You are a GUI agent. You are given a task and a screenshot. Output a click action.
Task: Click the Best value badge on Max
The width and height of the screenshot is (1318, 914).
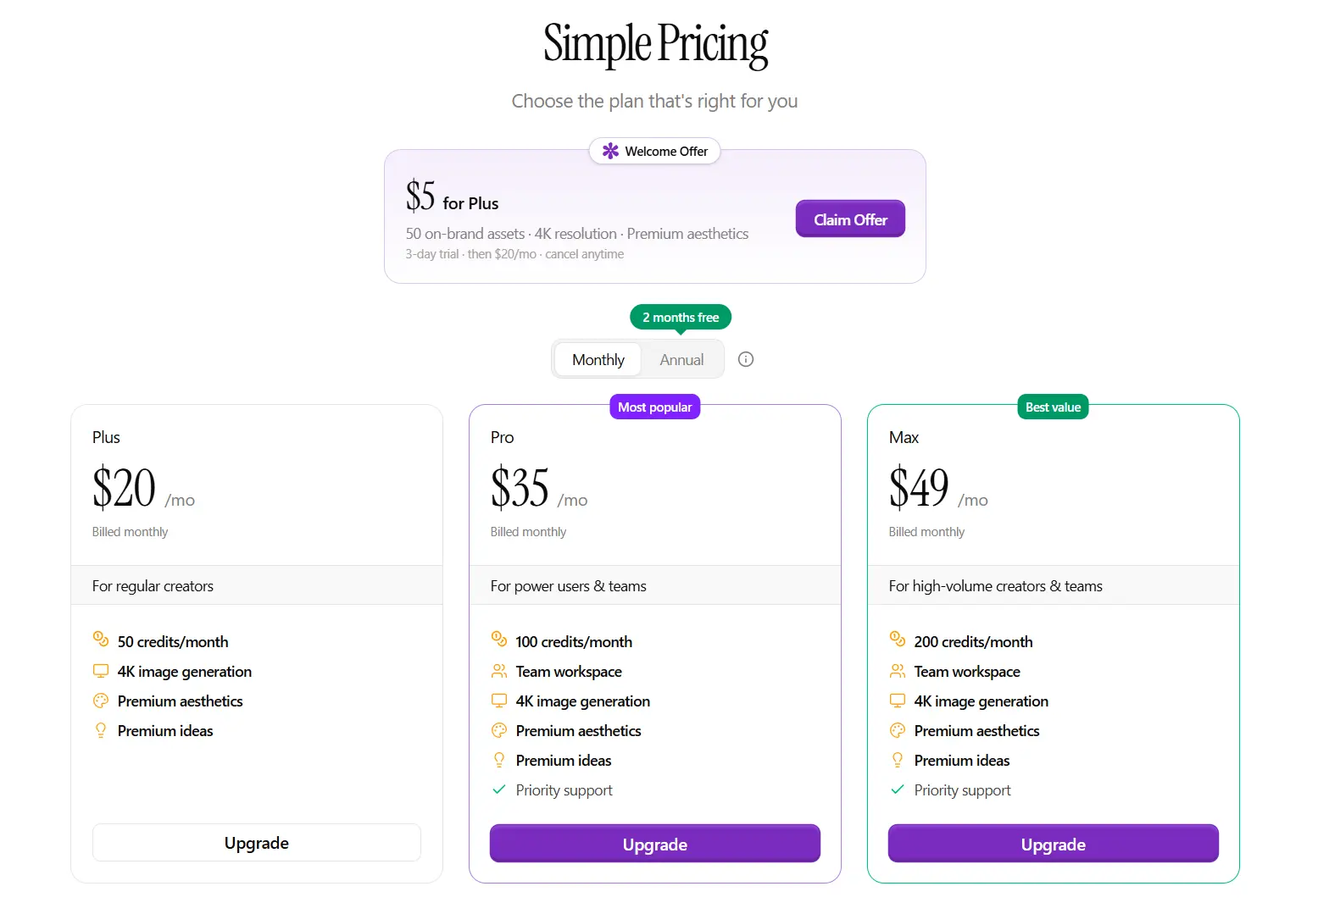click(x=1053, y=407)
